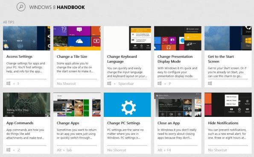Click the Windows key icon under Get to the Start Screen
Viewport: 254px width, 157px height.
click(210, 84)
